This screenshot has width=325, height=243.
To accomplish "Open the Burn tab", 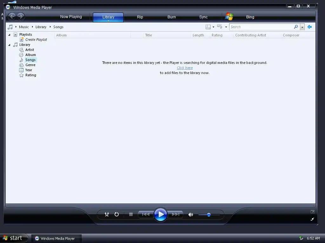I will coord(171,17).
